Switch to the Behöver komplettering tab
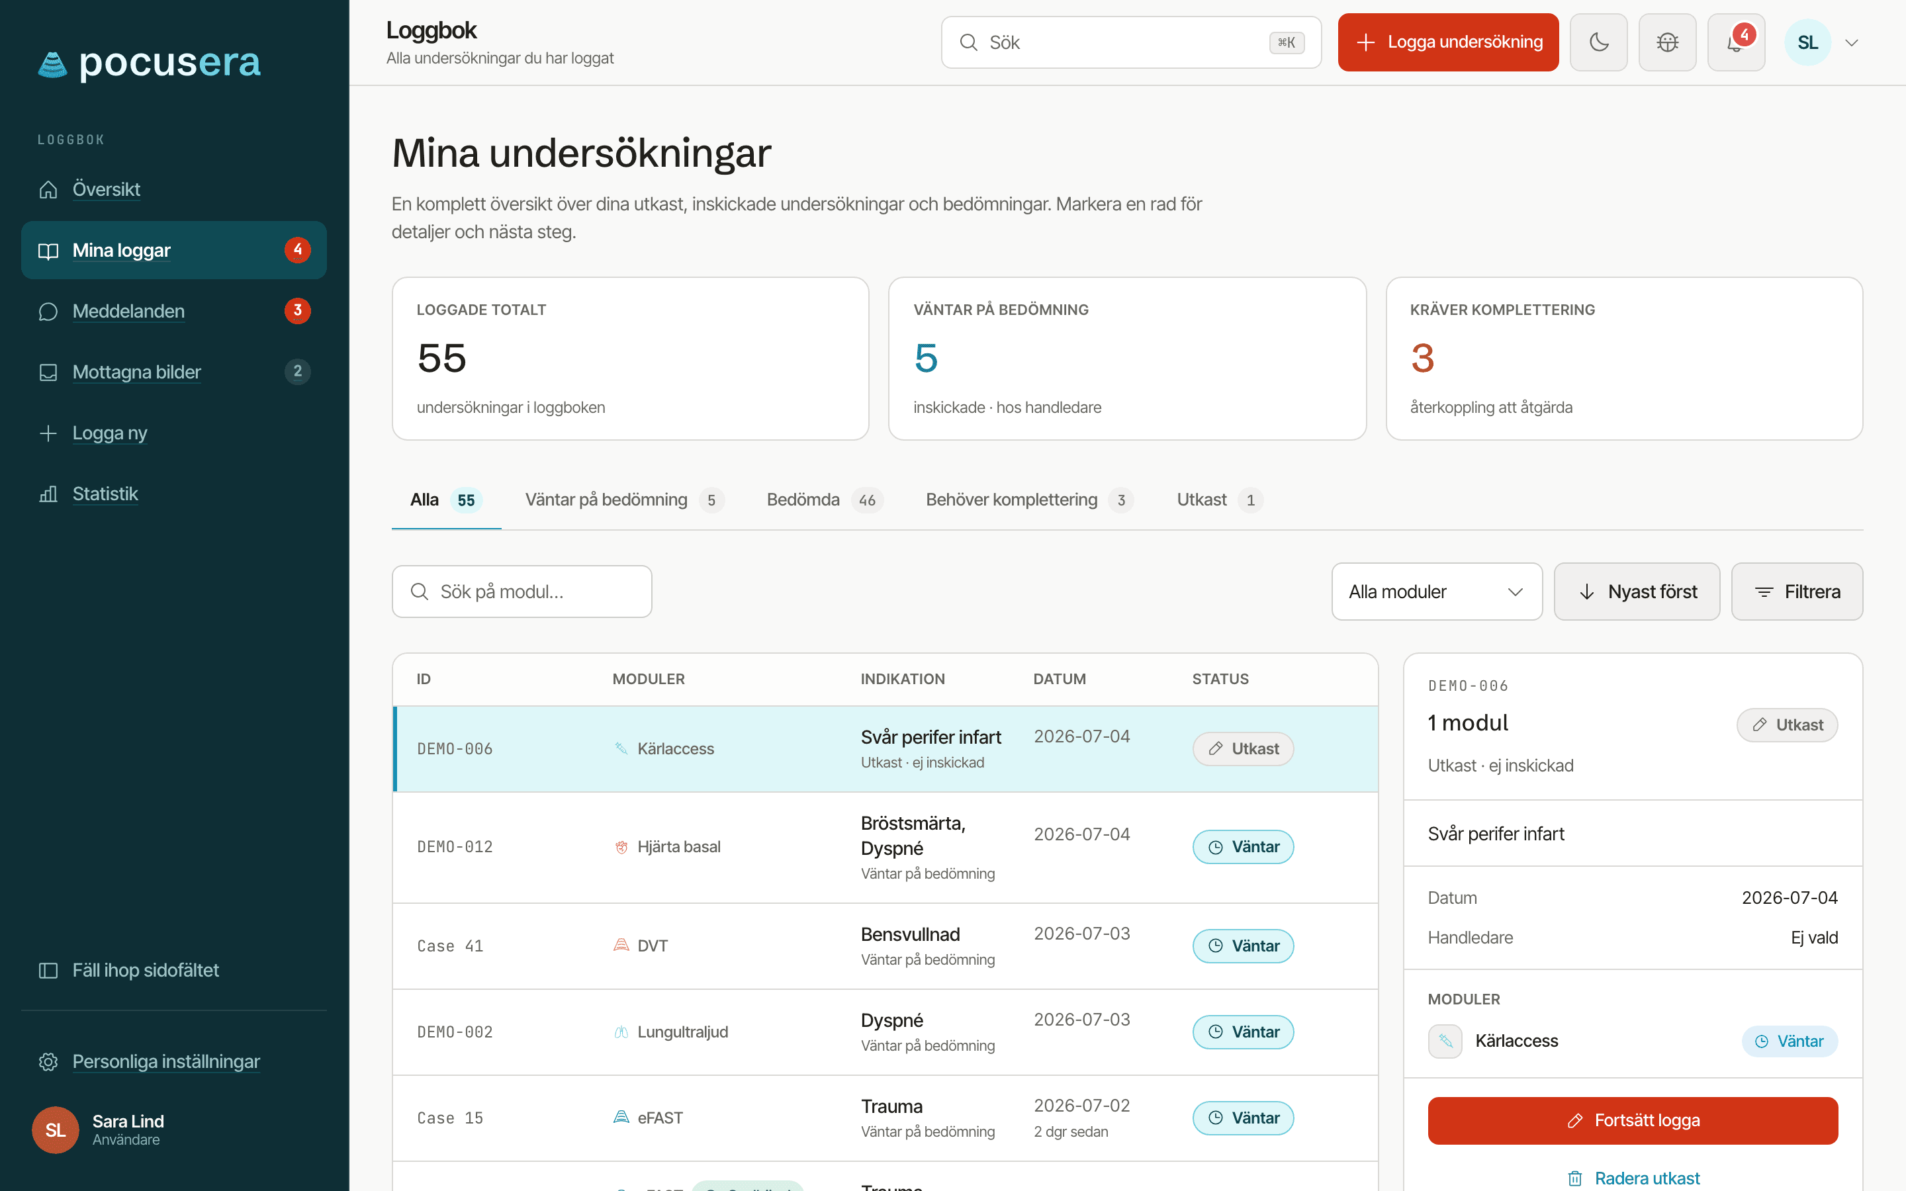 tap(1029, 500)
